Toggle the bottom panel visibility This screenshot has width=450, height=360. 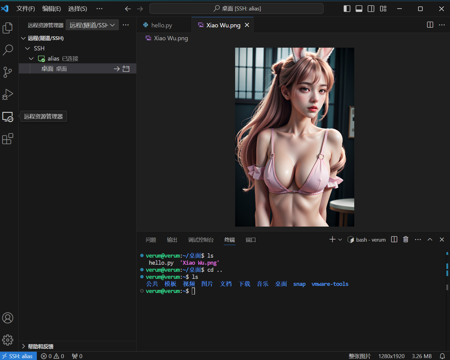359,9
